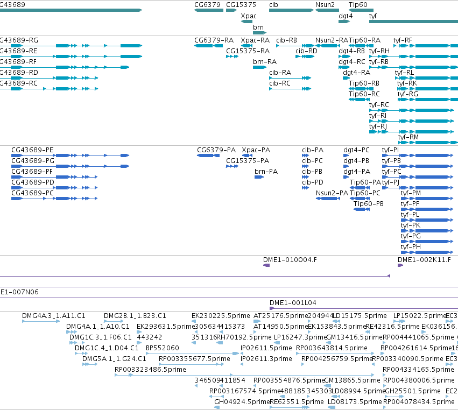
Task: Select the tyf-PK protein label
Action: pos(411,225)
